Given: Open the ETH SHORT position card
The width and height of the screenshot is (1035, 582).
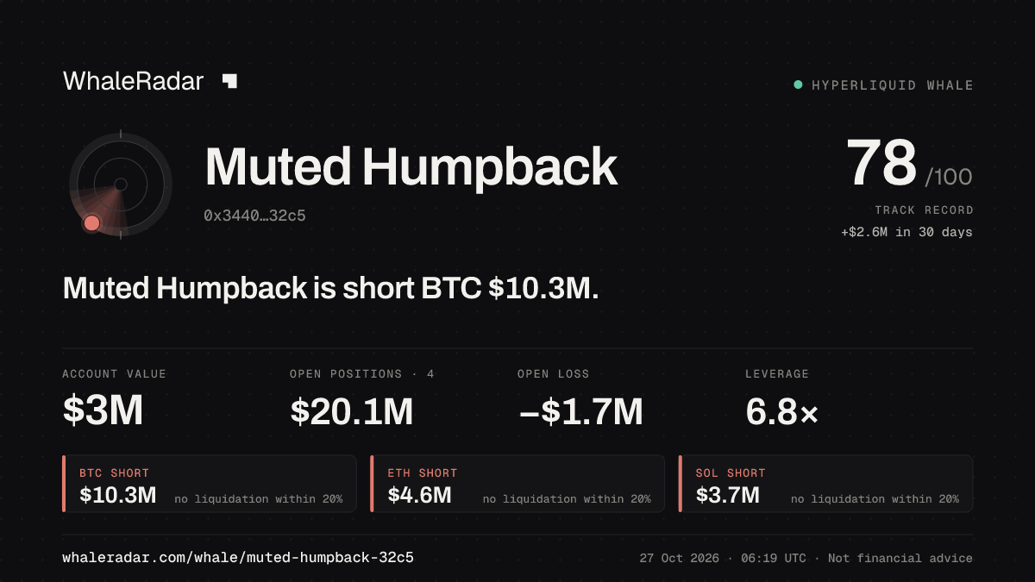Looking at the screenshot, I should click(517, 484).
